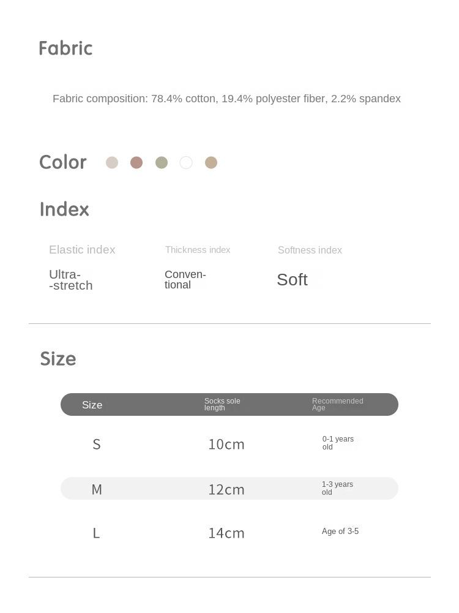This screenshot has width=459, height=613.
Task: Click the Socks sole length column header
Action: coord(222,404)
